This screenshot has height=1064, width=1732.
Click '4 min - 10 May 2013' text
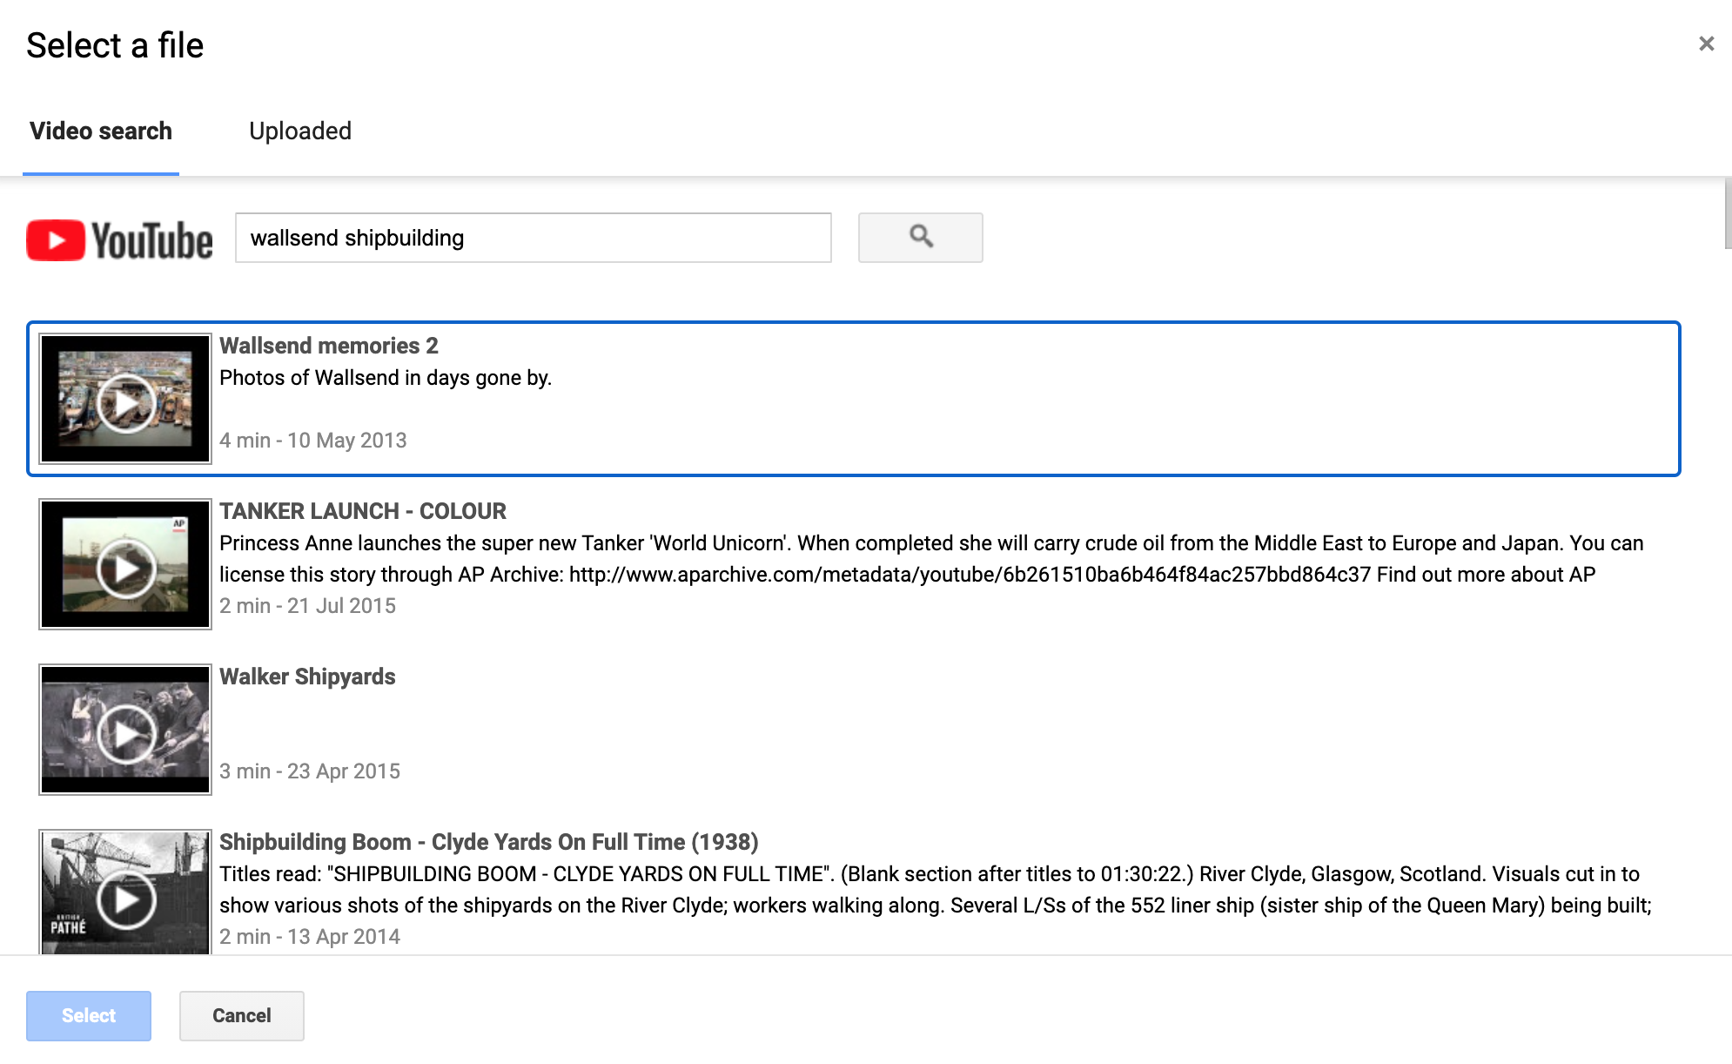pyautogui.click(x=313, y=441)
